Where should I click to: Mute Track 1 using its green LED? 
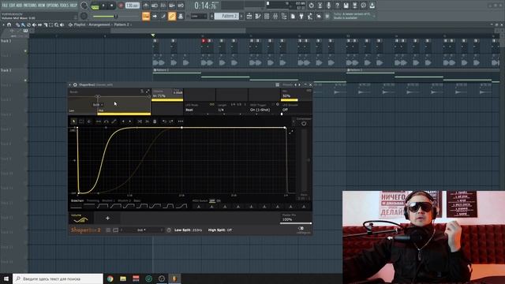point(25,50)
